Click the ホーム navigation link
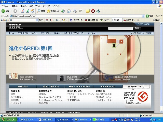The height and width of the screenshot is (122, 163). point(11,33)
